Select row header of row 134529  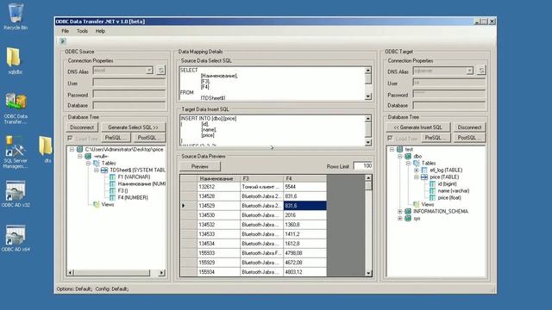pyautogui.click(x=188, y=206)
